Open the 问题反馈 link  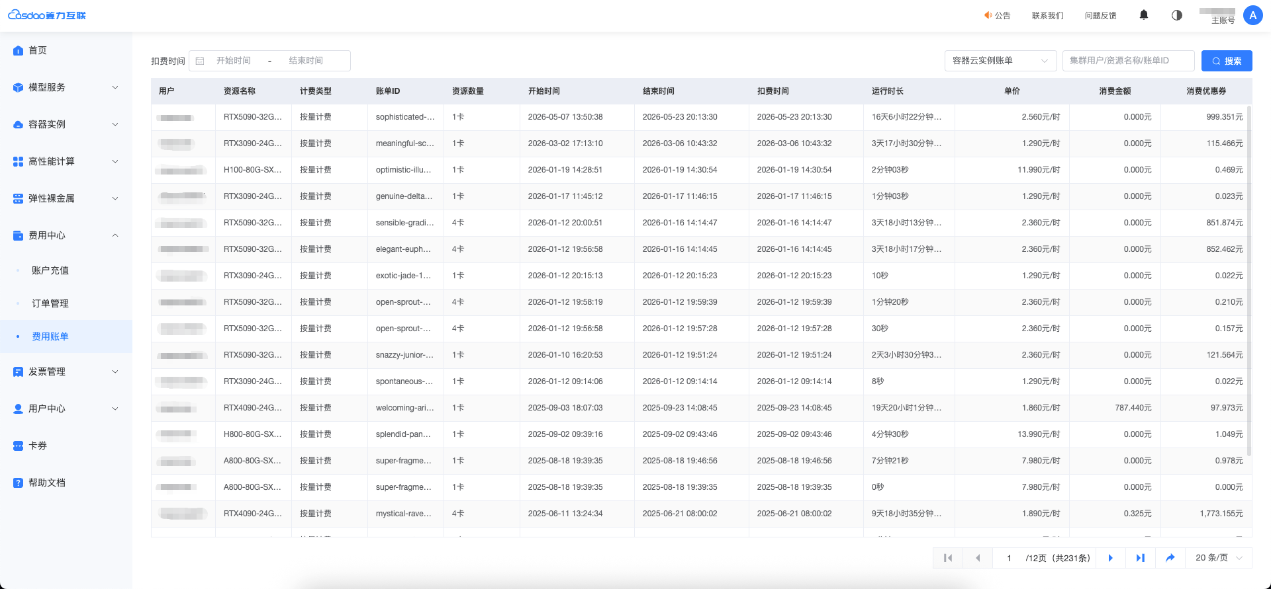pyautogui.click(x=1101, y=15)
